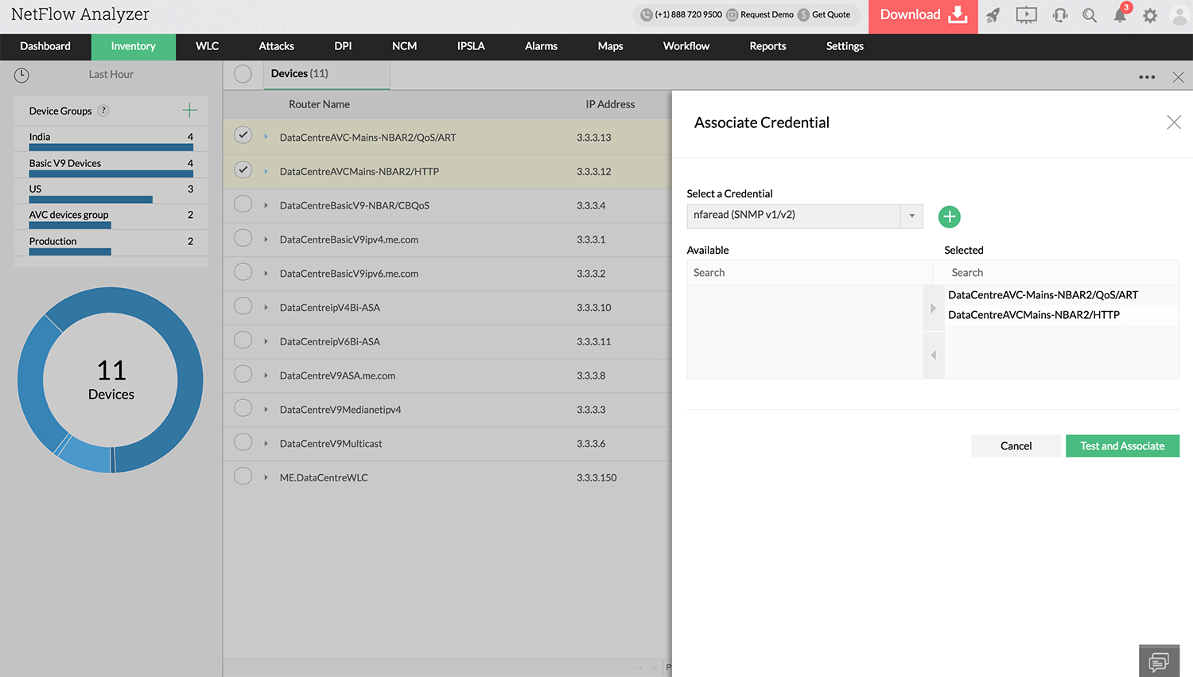The image size is (1193, 677).
Task: Expand DataCentreipV4Bi-ASA row
Action: (266, 308)
